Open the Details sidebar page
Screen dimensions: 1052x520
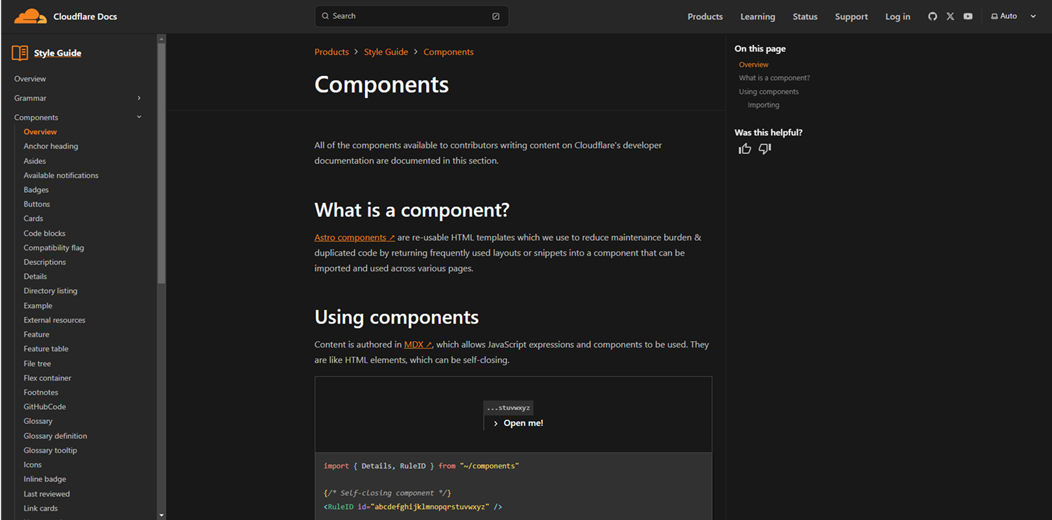35,277
